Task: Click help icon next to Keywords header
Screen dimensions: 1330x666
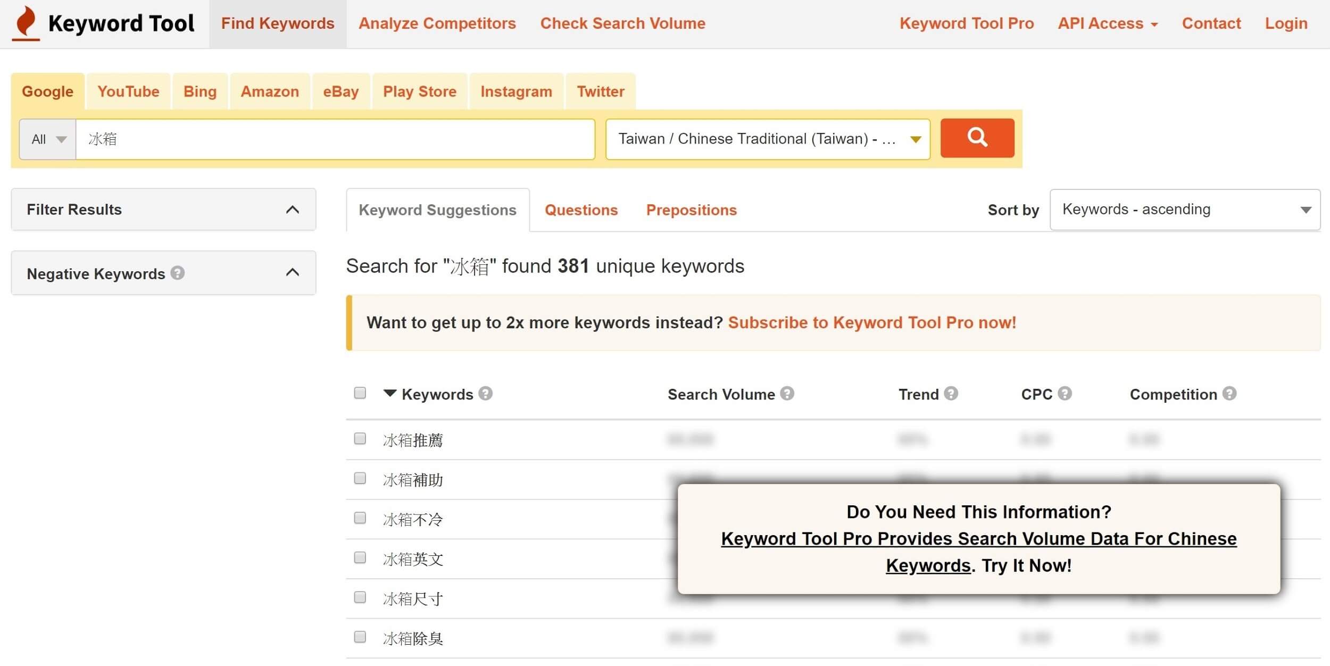Action: pyautogui.click(x=485, y=394)
